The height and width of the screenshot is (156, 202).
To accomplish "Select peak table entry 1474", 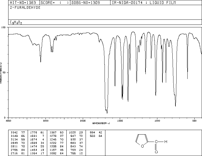I will (34, 146).
